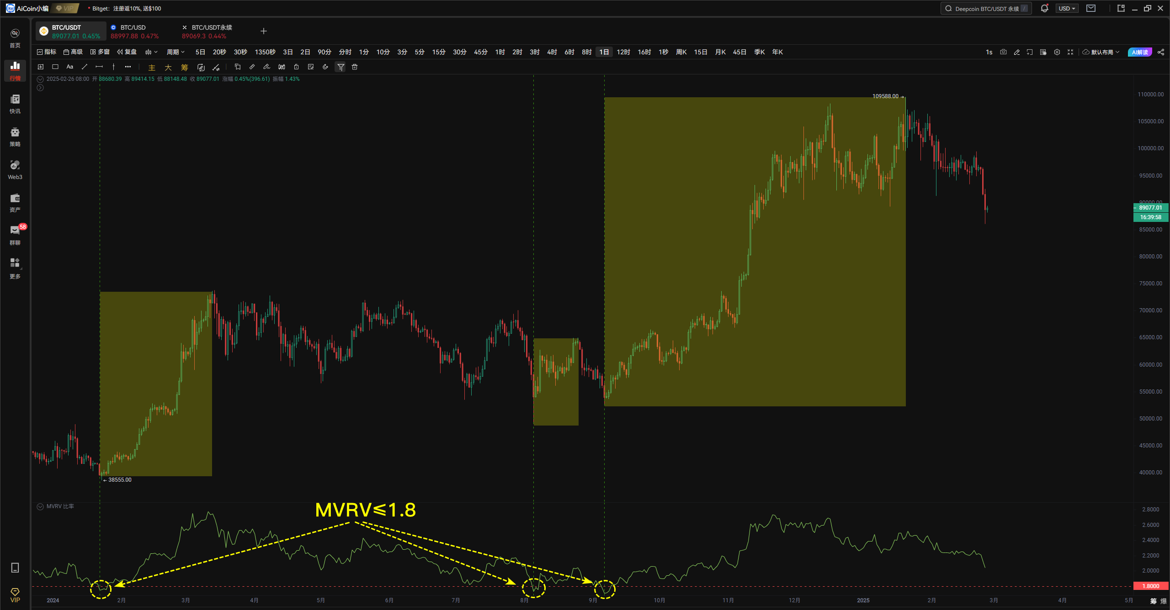Screen dimensions: 1170x610
Task: Toggle main chart info visibility circle
Action: point(40,79)
